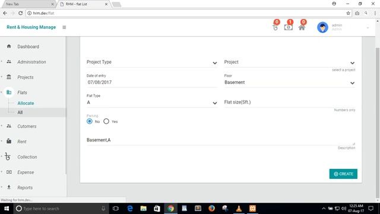This screenshot has height=214, width=380.
Task: Open the Project dropdown
Action: pos(290,62)
